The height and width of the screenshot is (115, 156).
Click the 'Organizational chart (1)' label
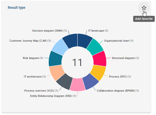(x=119, y=40)
